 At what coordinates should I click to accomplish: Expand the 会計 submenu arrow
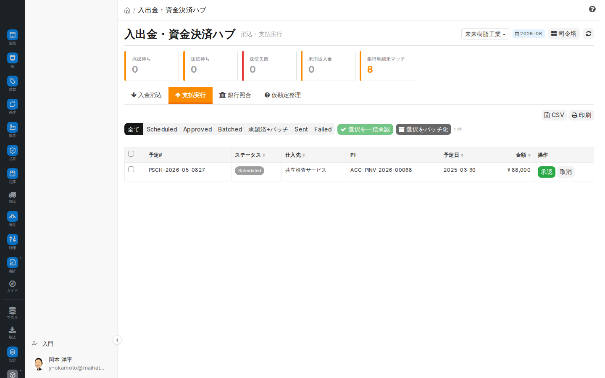point(21,258)
